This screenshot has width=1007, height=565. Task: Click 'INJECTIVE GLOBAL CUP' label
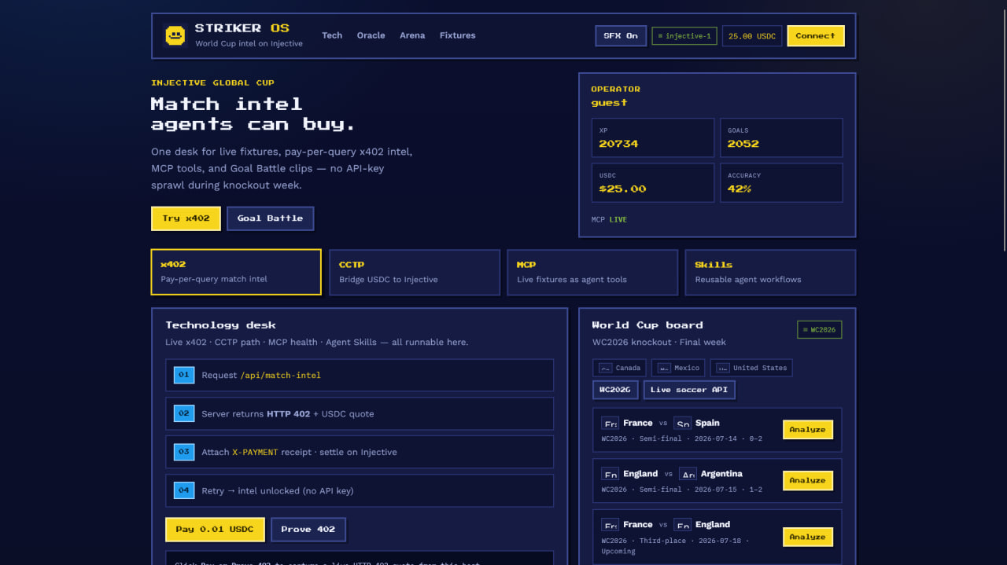[x=212, y=83]
